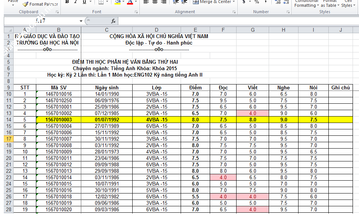The image size is (359, 218).
Task: Apply red font color
Action: [x=130, y=2]
